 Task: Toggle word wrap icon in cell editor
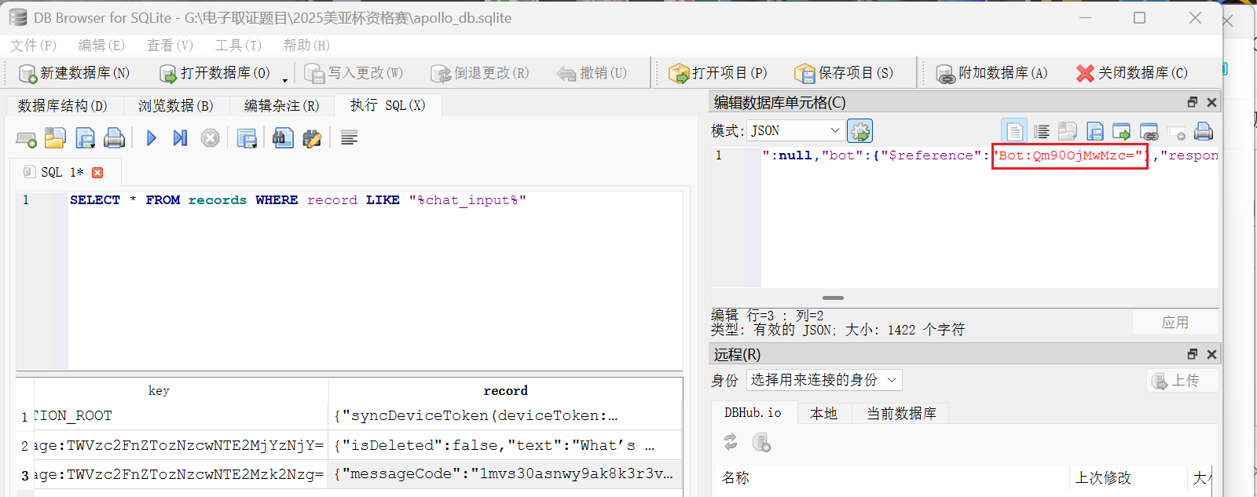(x=1042, y=131)
